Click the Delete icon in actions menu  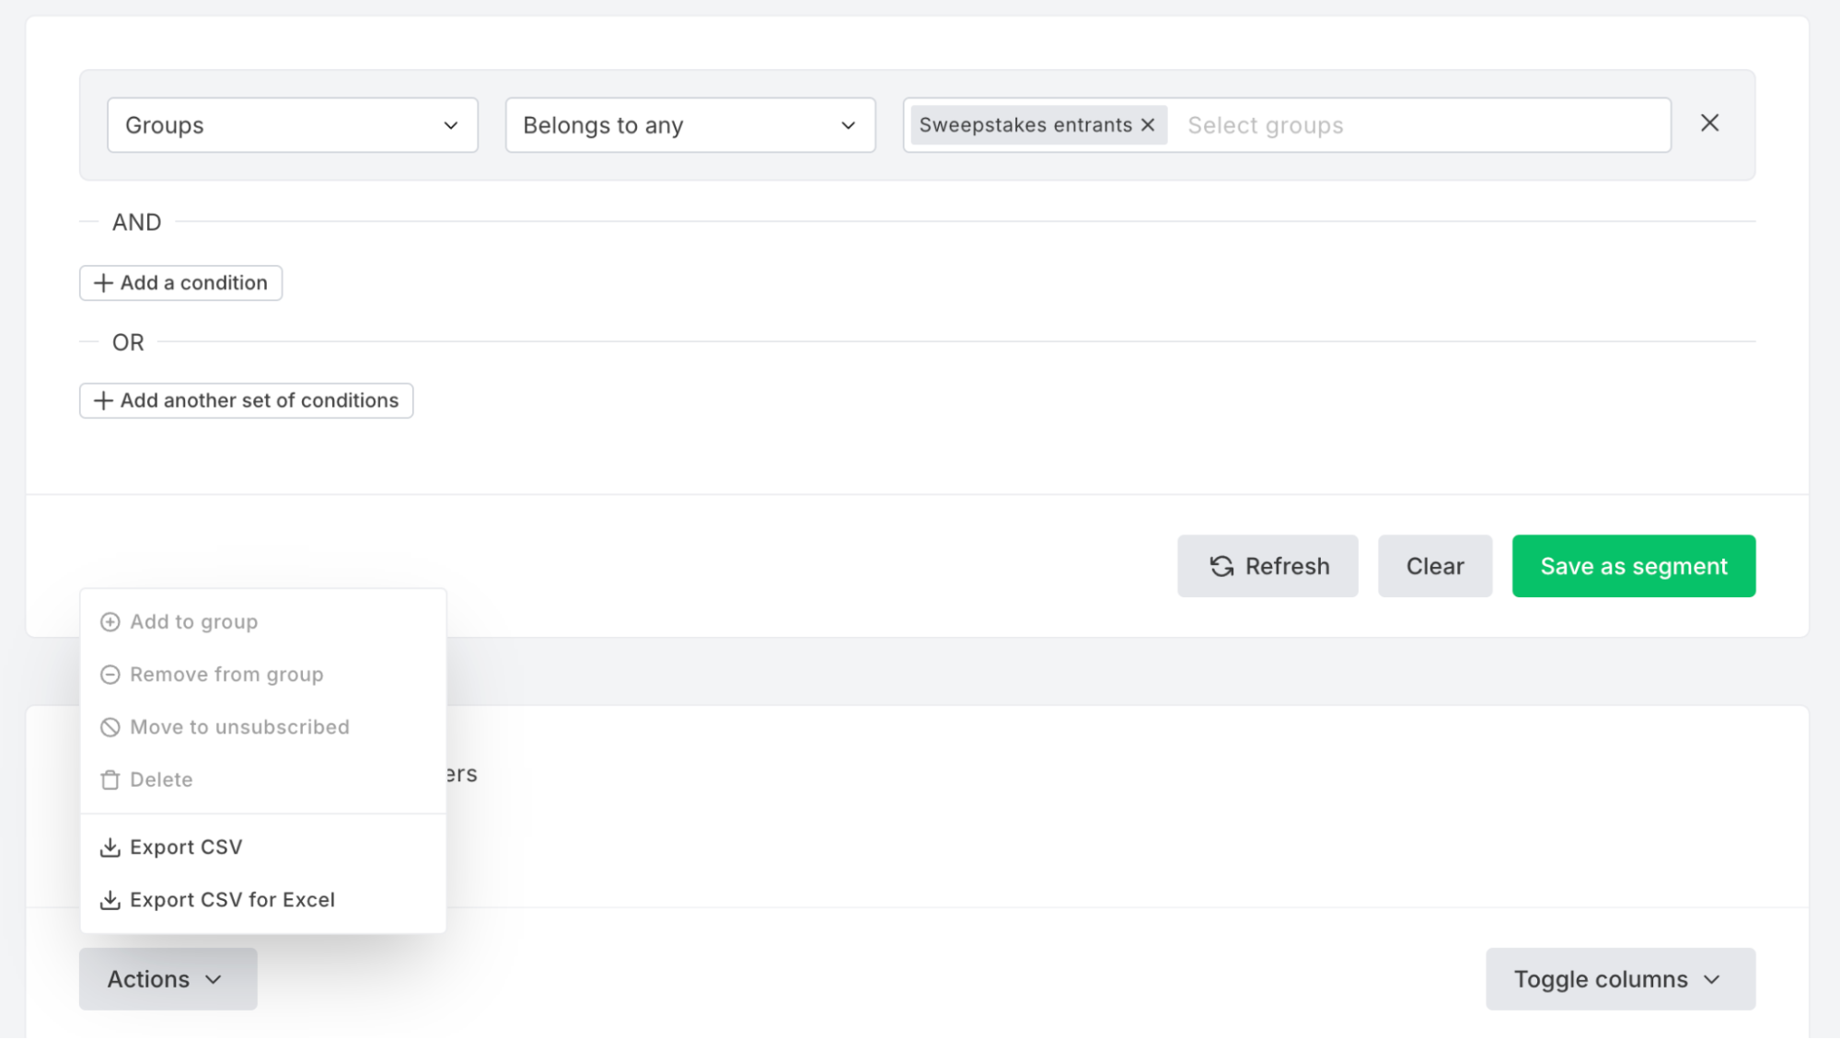coord(110,779)
